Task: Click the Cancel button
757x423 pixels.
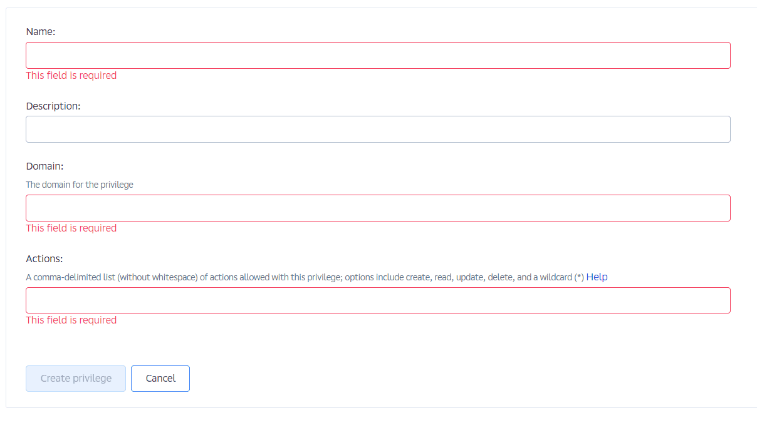Action: click(160, 379)
